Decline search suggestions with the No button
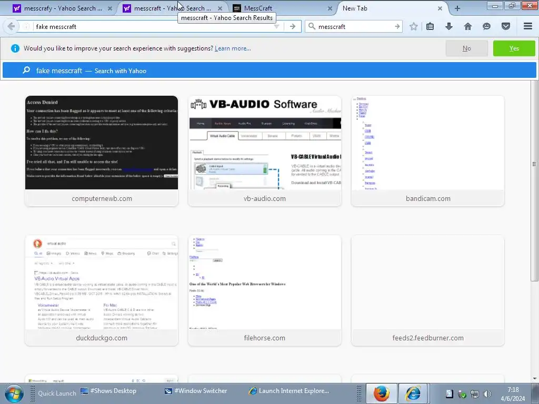Image resolution: width=539 pixels, height=404 pixels. tap(466, 48)
